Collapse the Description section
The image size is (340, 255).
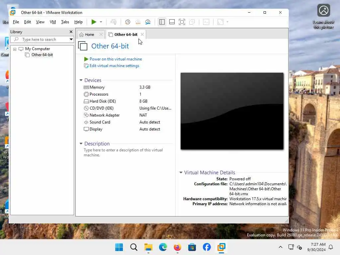coord(81,143)
